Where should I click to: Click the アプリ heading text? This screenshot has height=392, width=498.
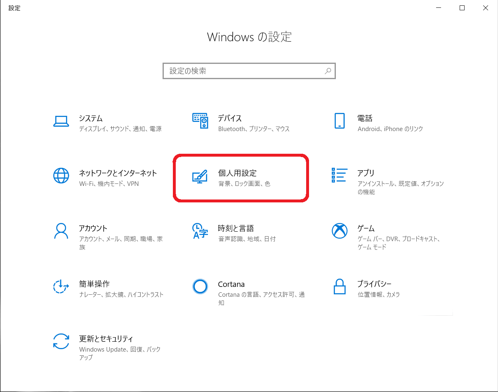pos(366,173)
